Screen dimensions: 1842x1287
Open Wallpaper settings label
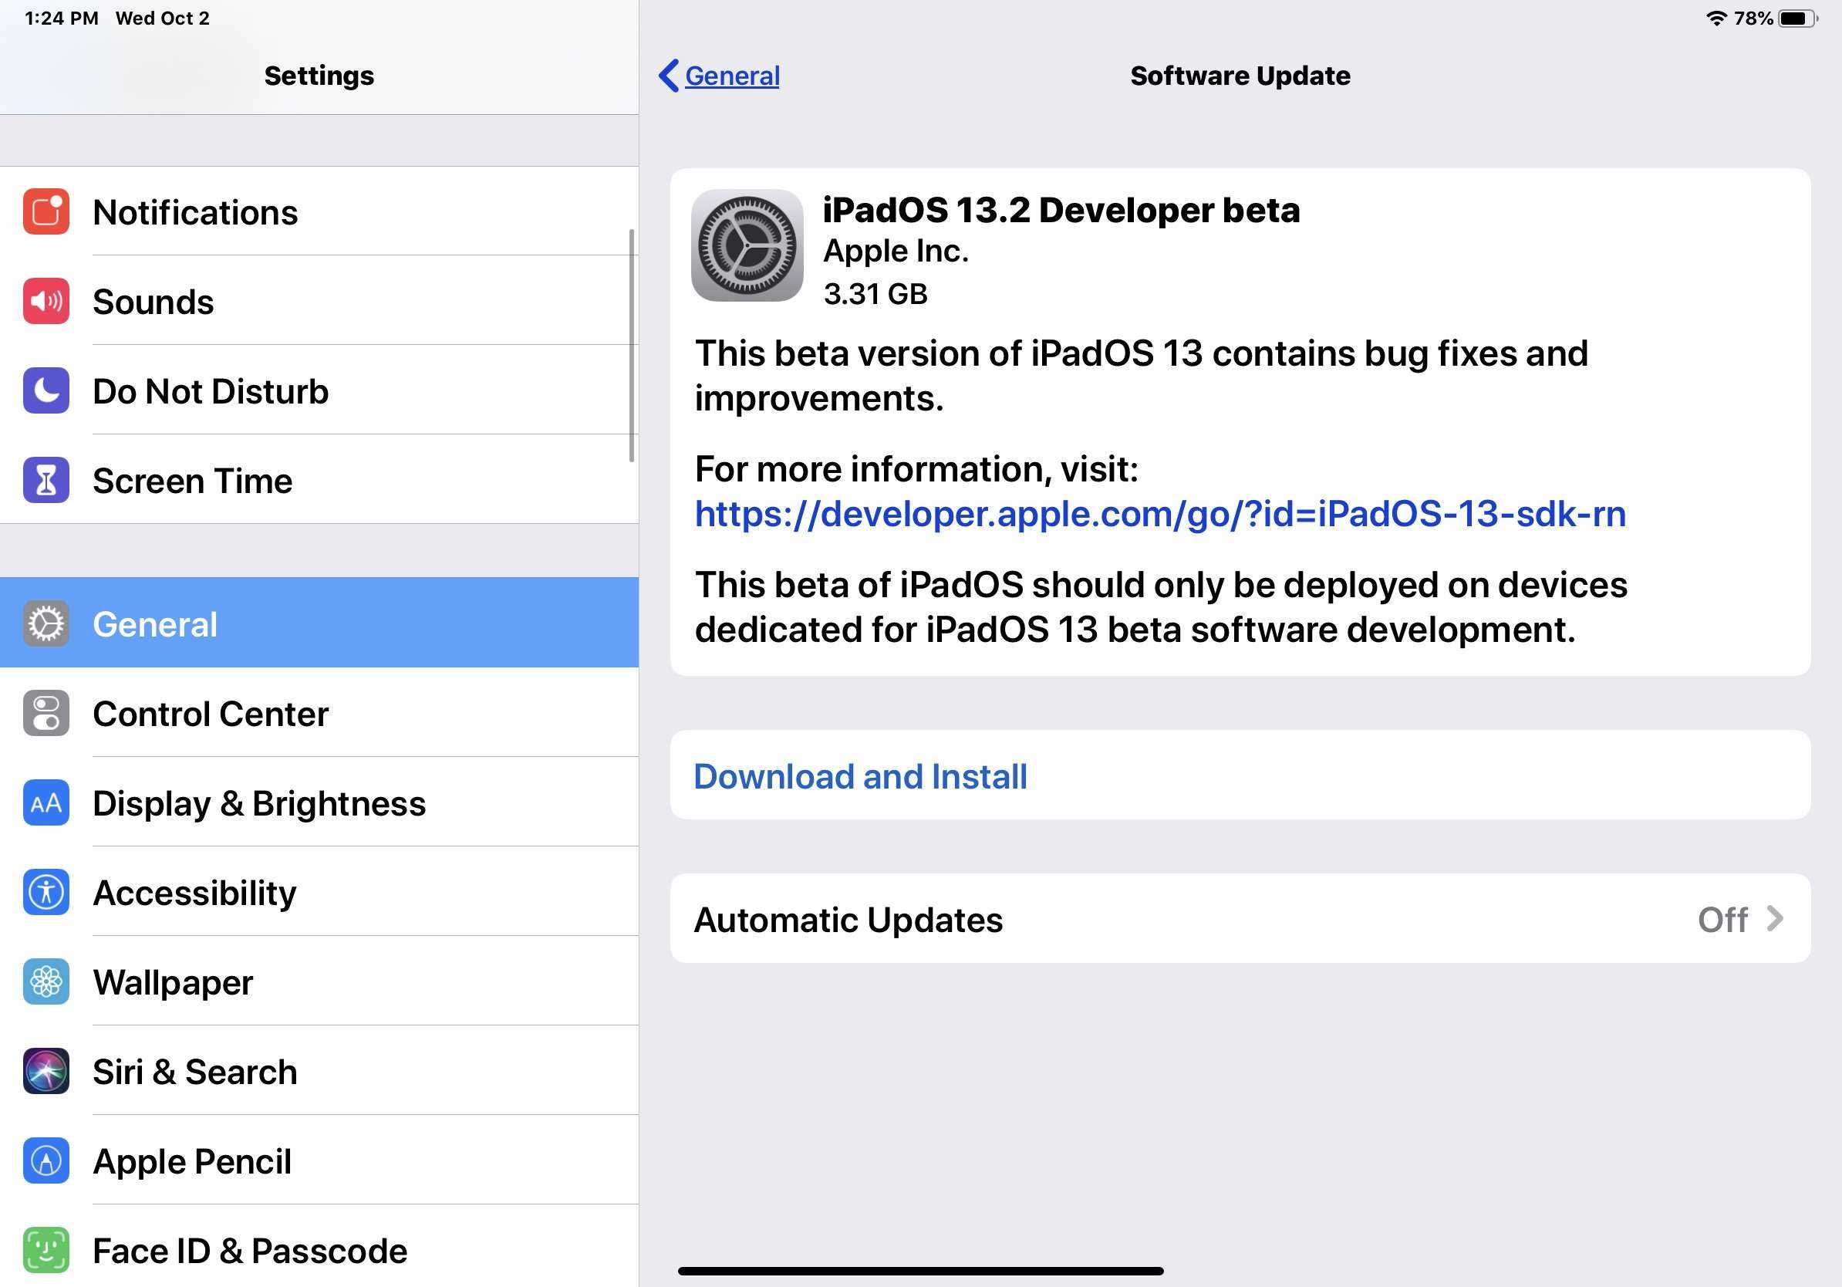pos(173,982)
